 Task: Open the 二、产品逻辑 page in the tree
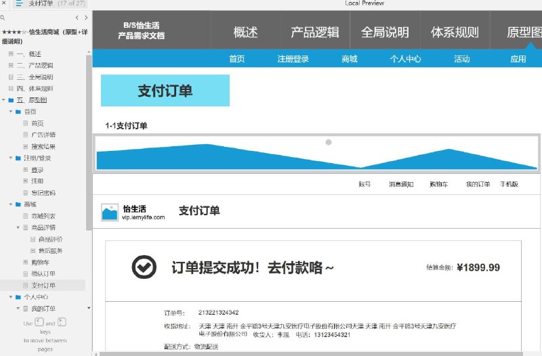tap(35, 65)
